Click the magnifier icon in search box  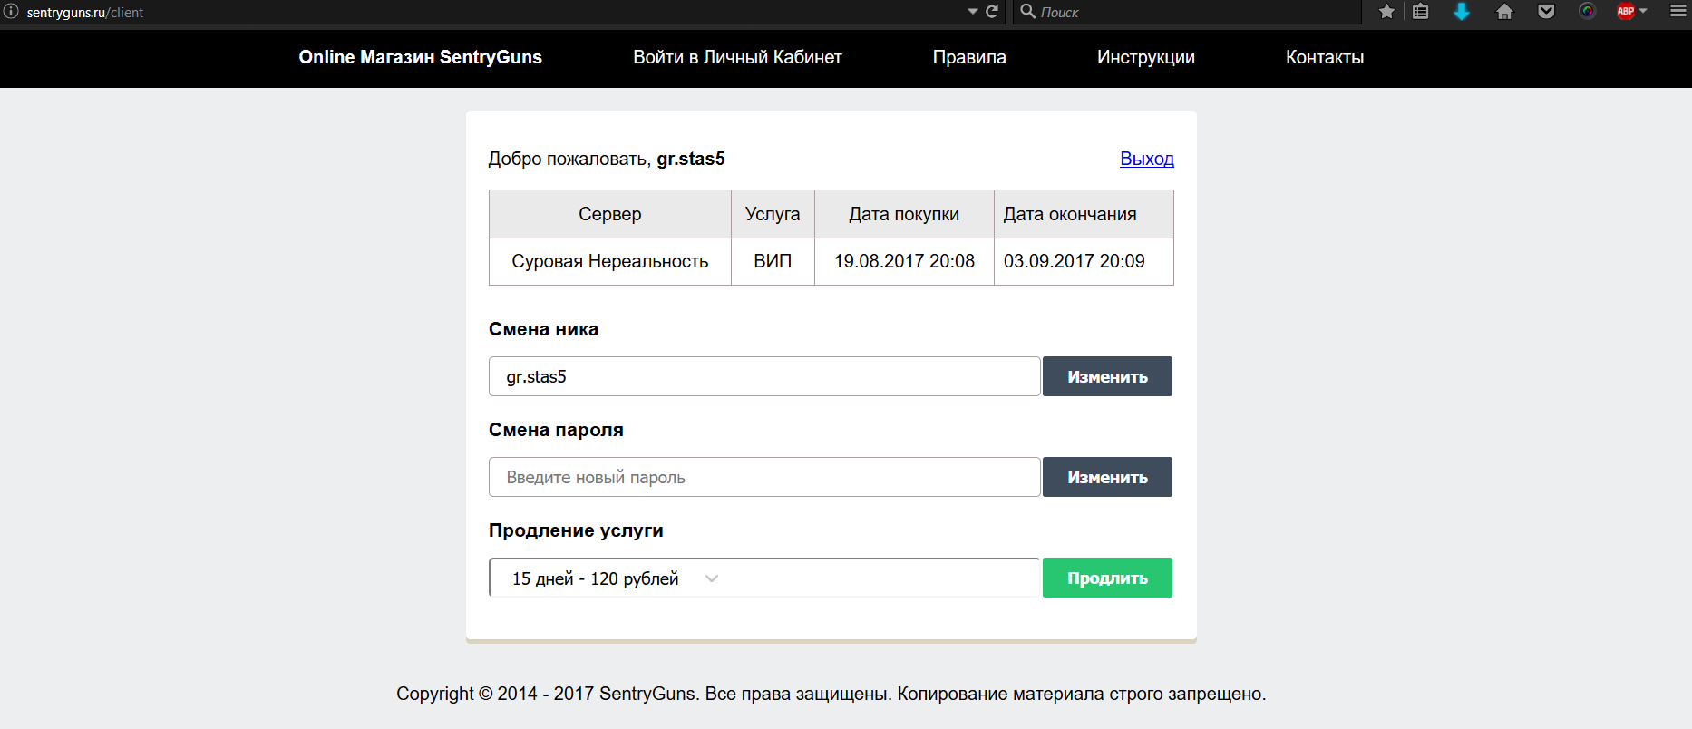coord(1027,11)
